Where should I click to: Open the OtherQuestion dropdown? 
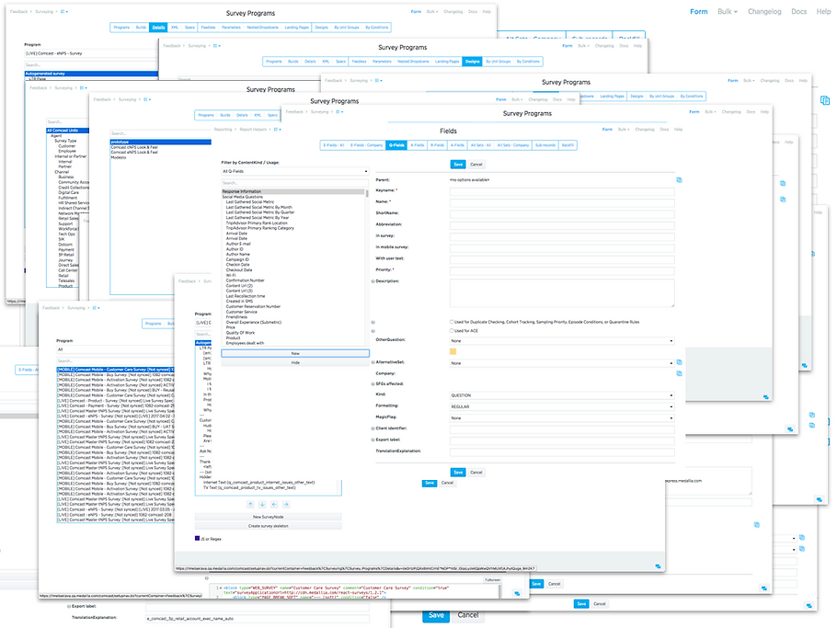point(562,340)
